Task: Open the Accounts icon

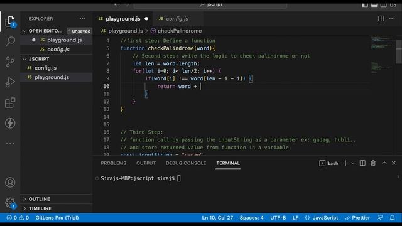Action: [x=10, y=183]
